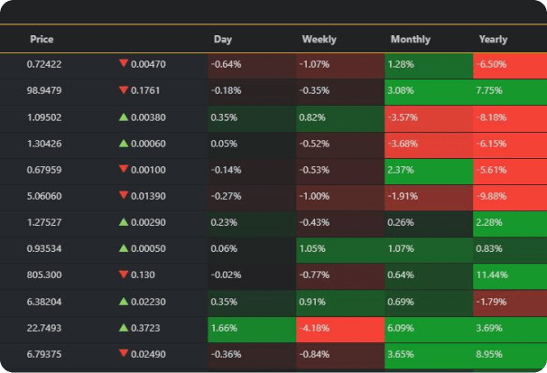Click the -1.79% yearly change cell

coord(510,303)
